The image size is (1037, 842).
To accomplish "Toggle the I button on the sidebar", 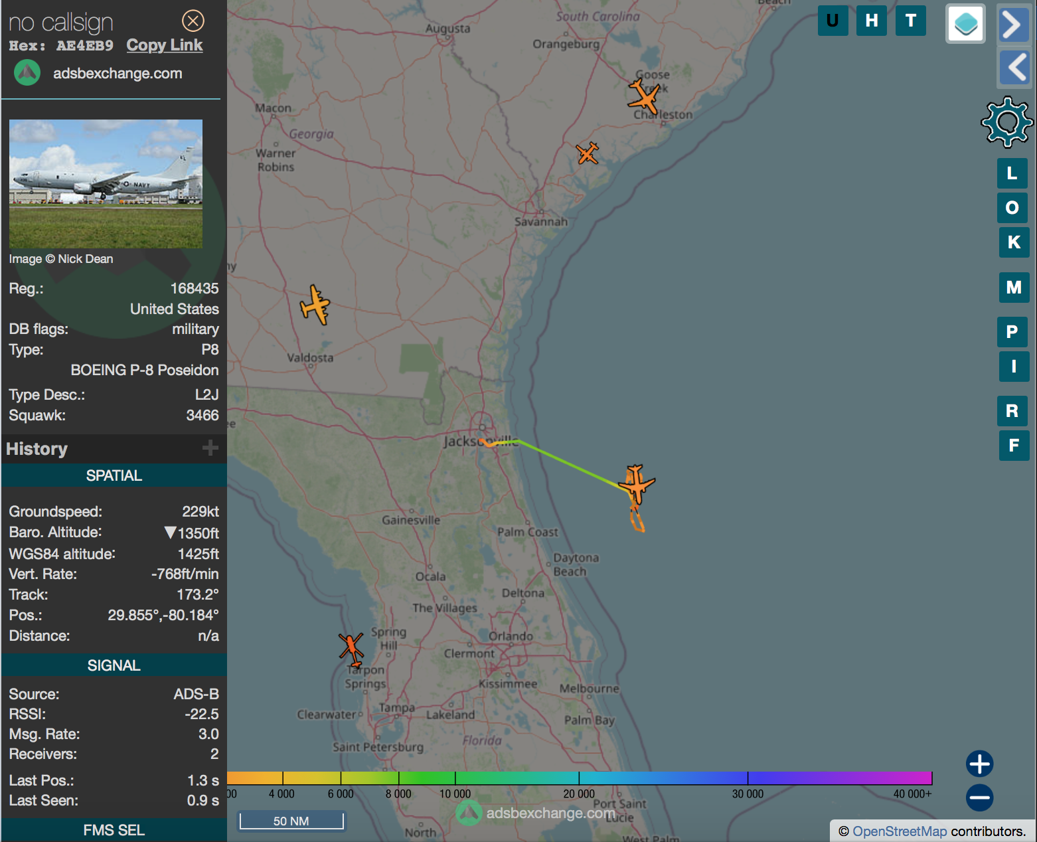I will click(1014, 367).
